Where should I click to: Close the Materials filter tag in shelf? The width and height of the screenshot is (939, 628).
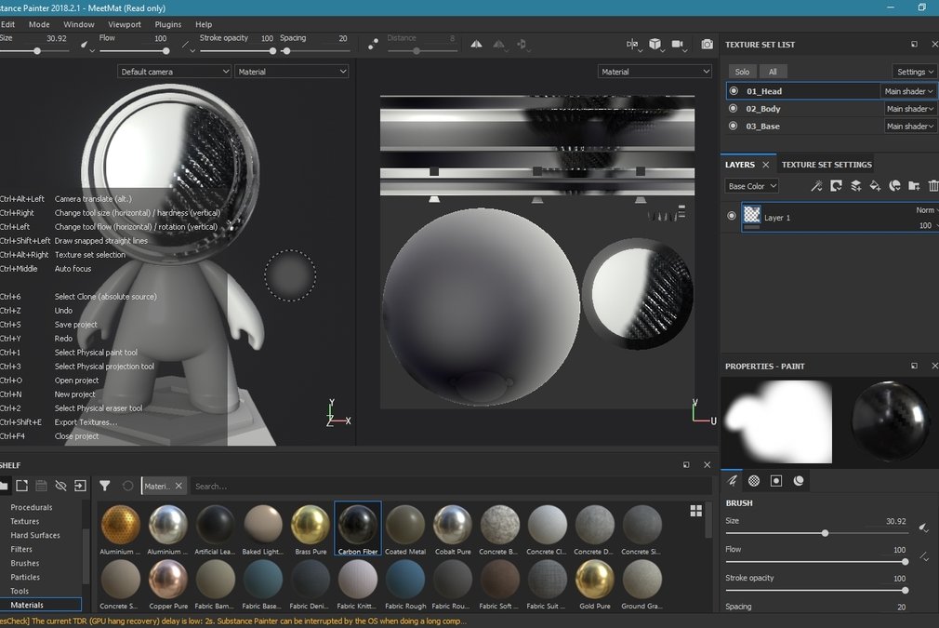click(x=178, y=486)
